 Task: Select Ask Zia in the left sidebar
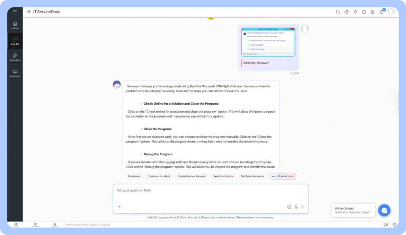(x=15, y=41)
